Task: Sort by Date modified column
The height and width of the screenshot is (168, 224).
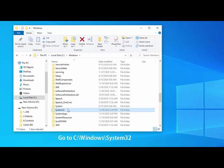Action: (x=105, y=62)
